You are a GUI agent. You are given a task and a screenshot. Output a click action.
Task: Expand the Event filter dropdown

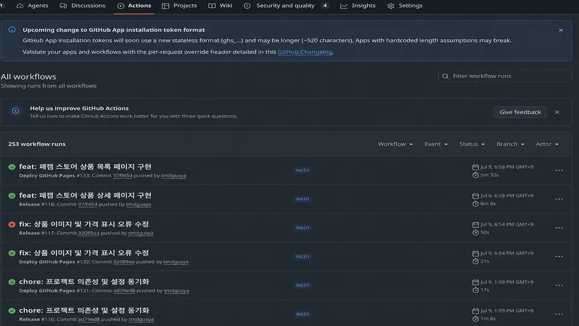click(435, 144)
